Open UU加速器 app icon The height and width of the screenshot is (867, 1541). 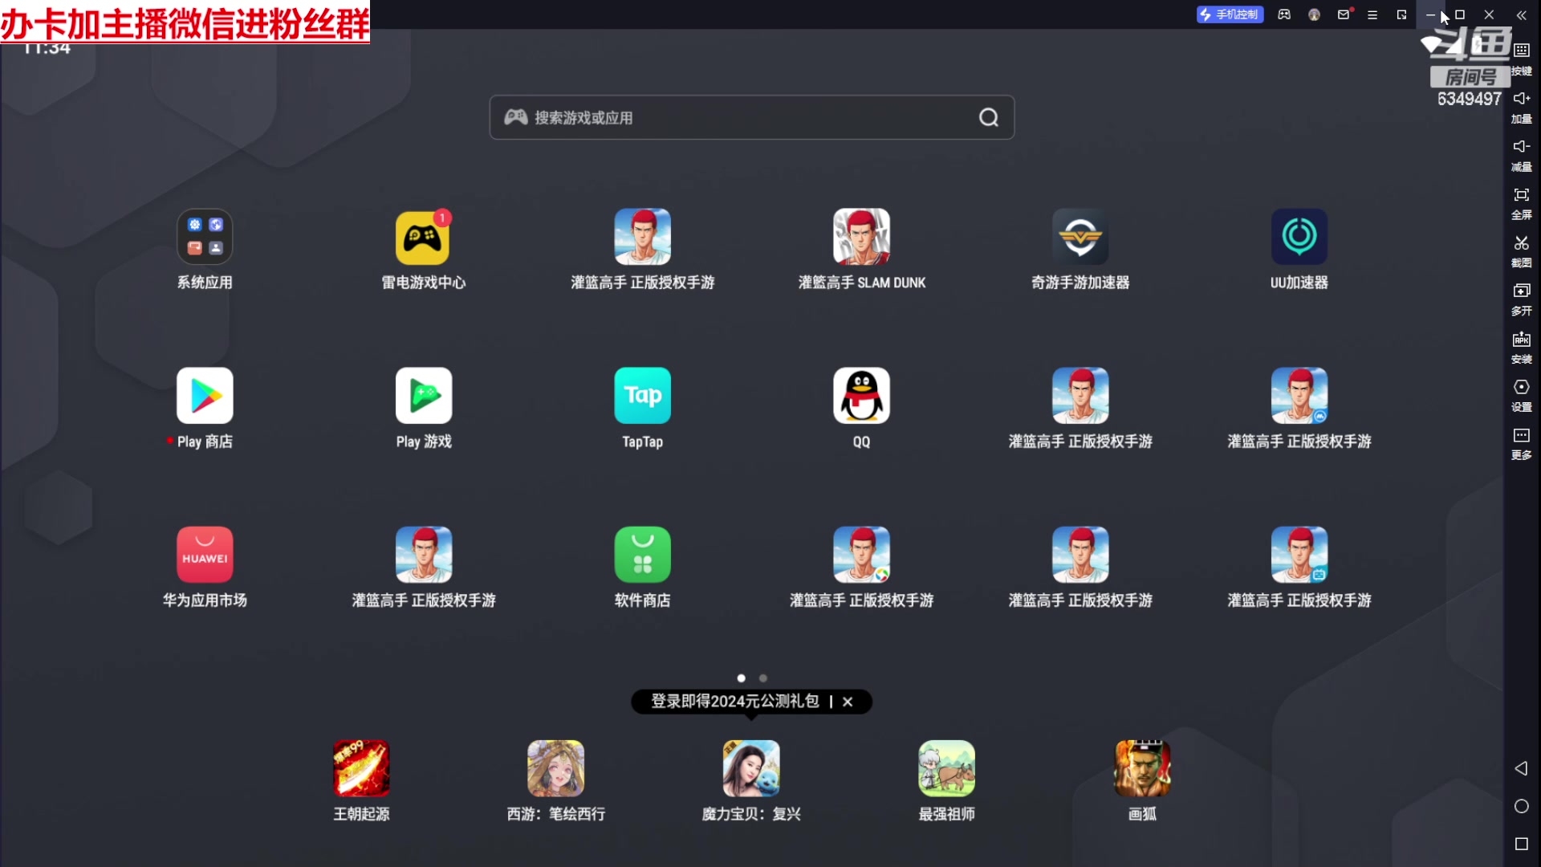(x=1299, y=237)
